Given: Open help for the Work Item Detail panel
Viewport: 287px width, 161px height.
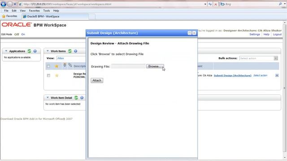Looking at the screenshot, I should [82, 98].
